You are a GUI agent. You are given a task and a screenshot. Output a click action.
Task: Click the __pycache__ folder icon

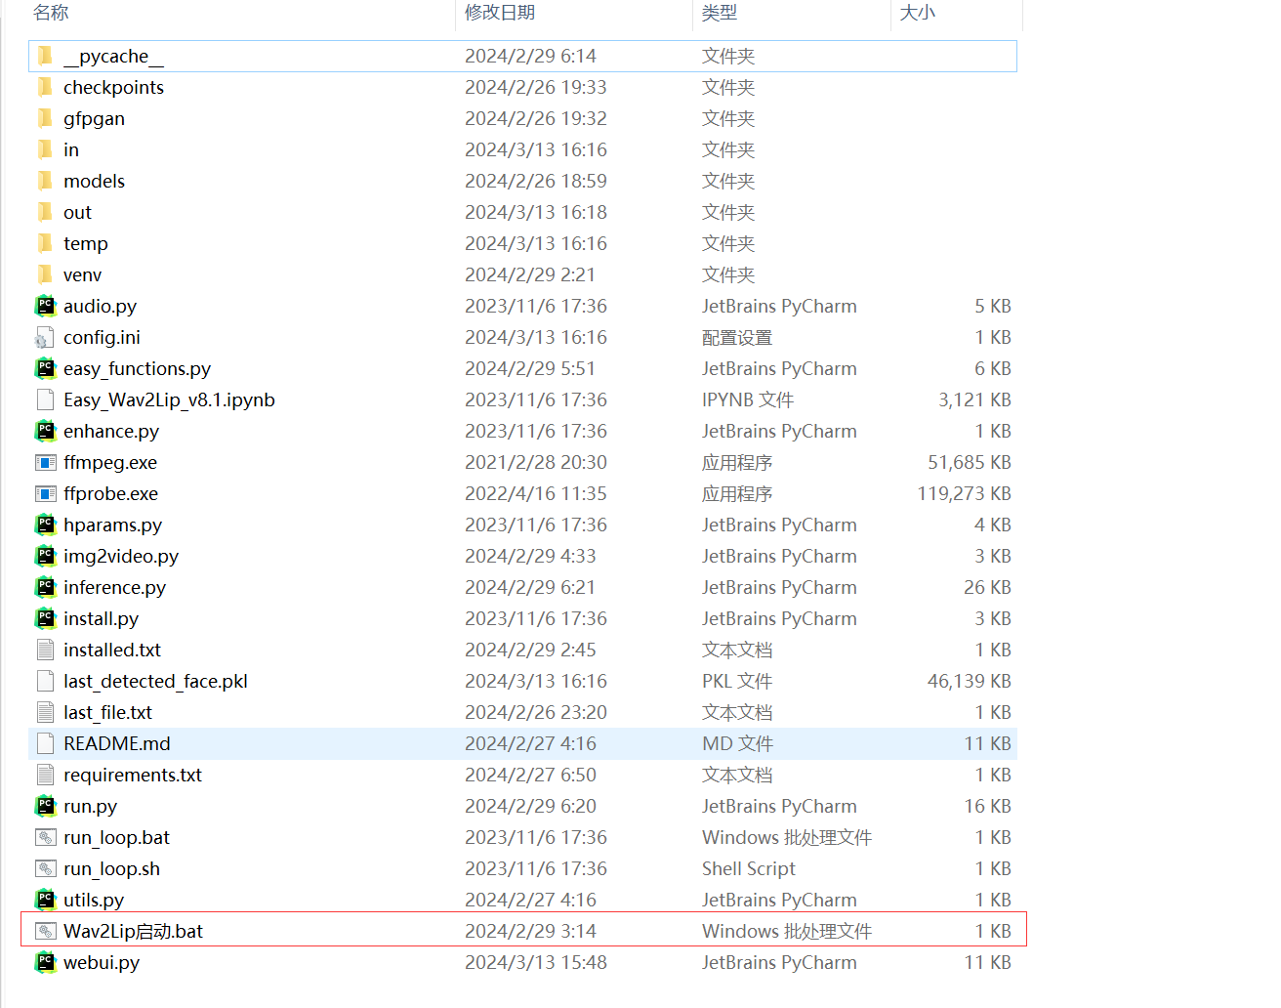[x=45, y=56]
